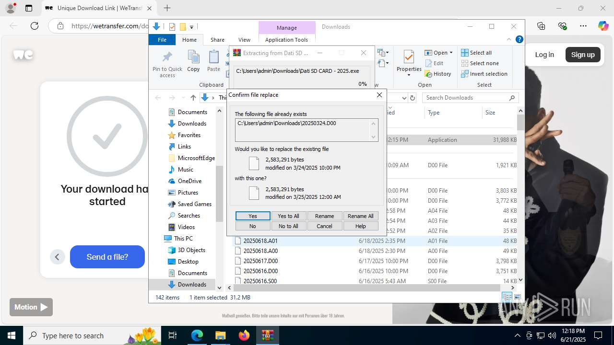This screenshot has width=614, height=345.
Task: Click Invert selection in ribbon
Action: point(484,74)
